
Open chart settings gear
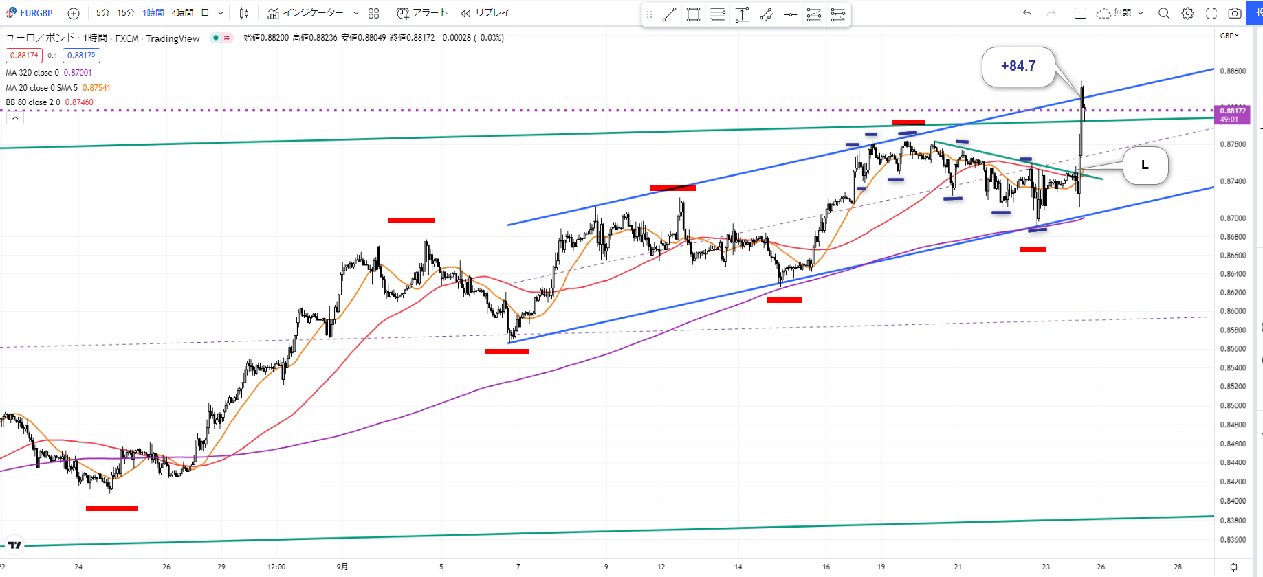[1187, 13]
